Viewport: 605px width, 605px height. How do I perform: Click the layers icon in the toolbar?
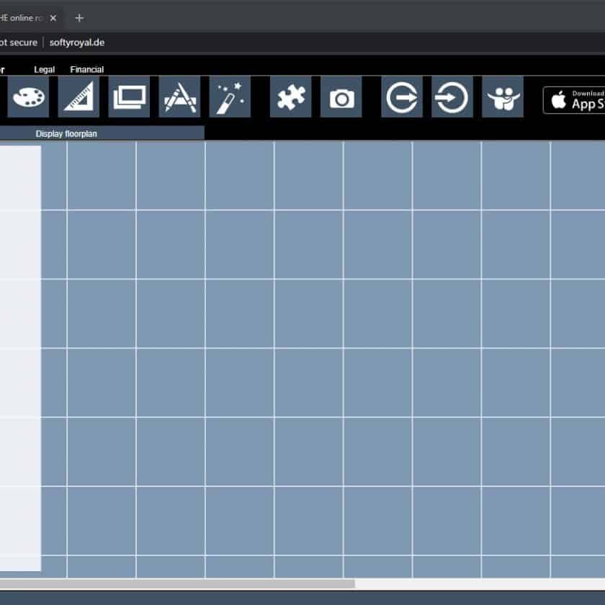coord(130,97)
